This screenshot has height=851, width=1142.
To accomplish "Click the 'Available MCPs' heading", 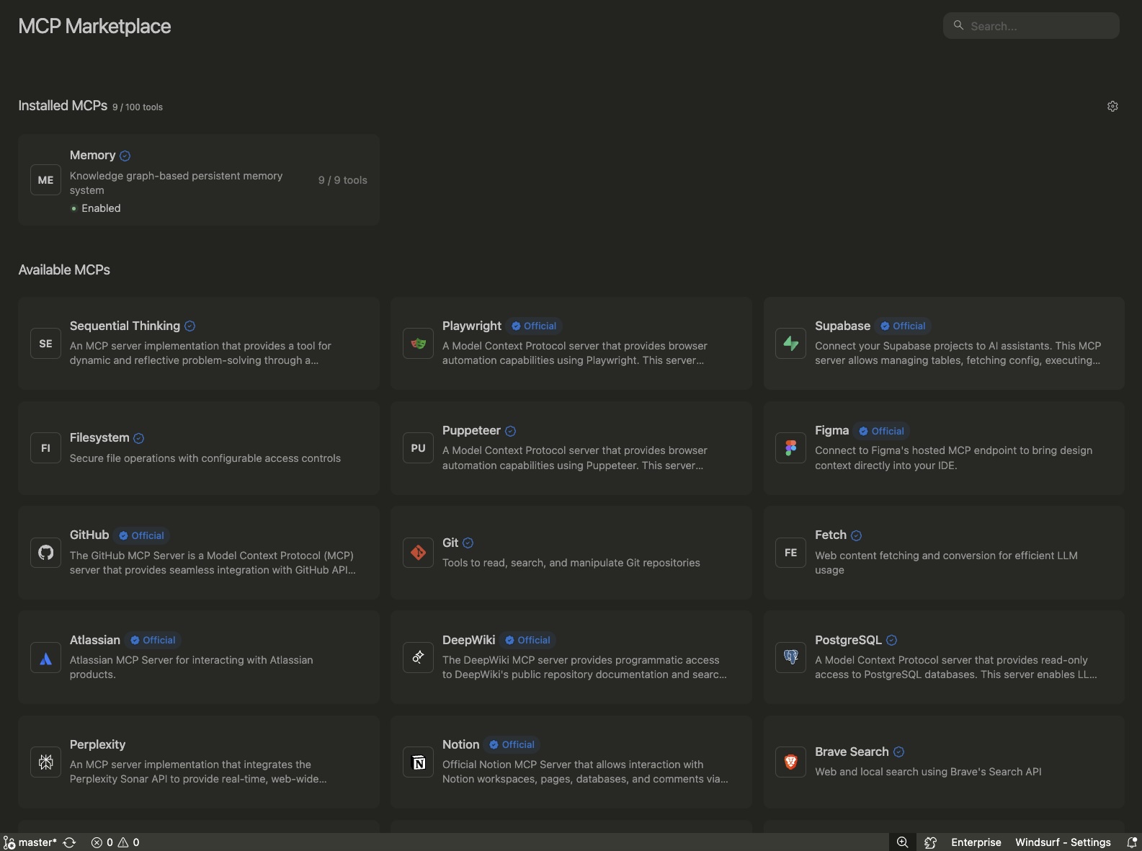I will pyautogui.click(x=64, y=269).
